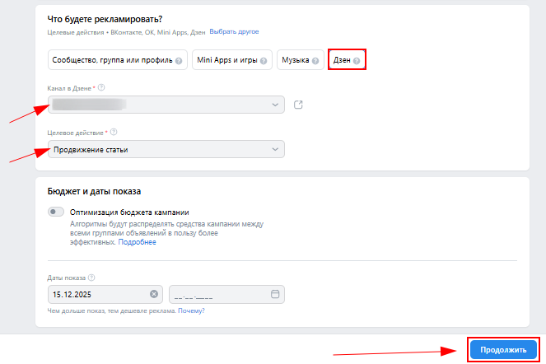546x364 pixels.
Task: Toggle 'Оптимизация бюджета кампании' switch
Action: [57, 212]
